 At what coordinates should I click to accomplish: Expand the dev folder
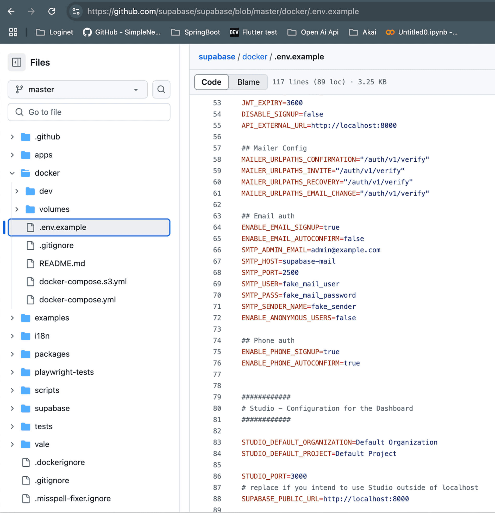[17, 191]
